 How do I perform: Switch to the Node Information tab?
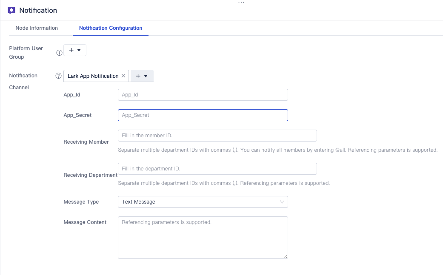37,28
